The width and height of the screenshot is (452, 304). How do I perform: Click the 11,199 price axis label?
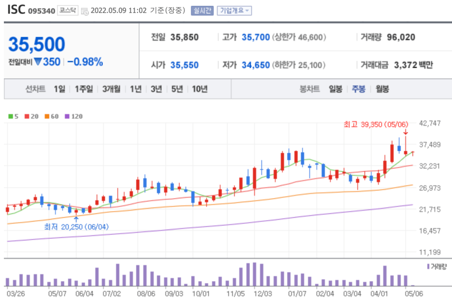pos(430,252)
